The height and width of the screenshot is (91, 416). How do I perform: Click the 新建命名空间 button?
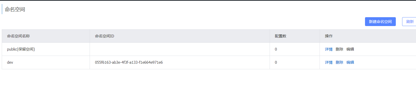(380, 22)
